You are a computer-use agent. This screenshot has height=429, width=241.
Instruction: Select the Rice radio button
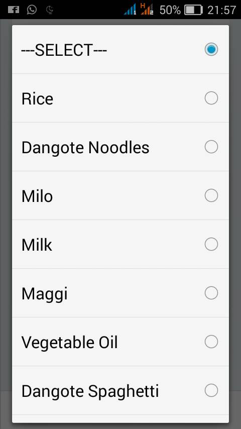(211, 98)
